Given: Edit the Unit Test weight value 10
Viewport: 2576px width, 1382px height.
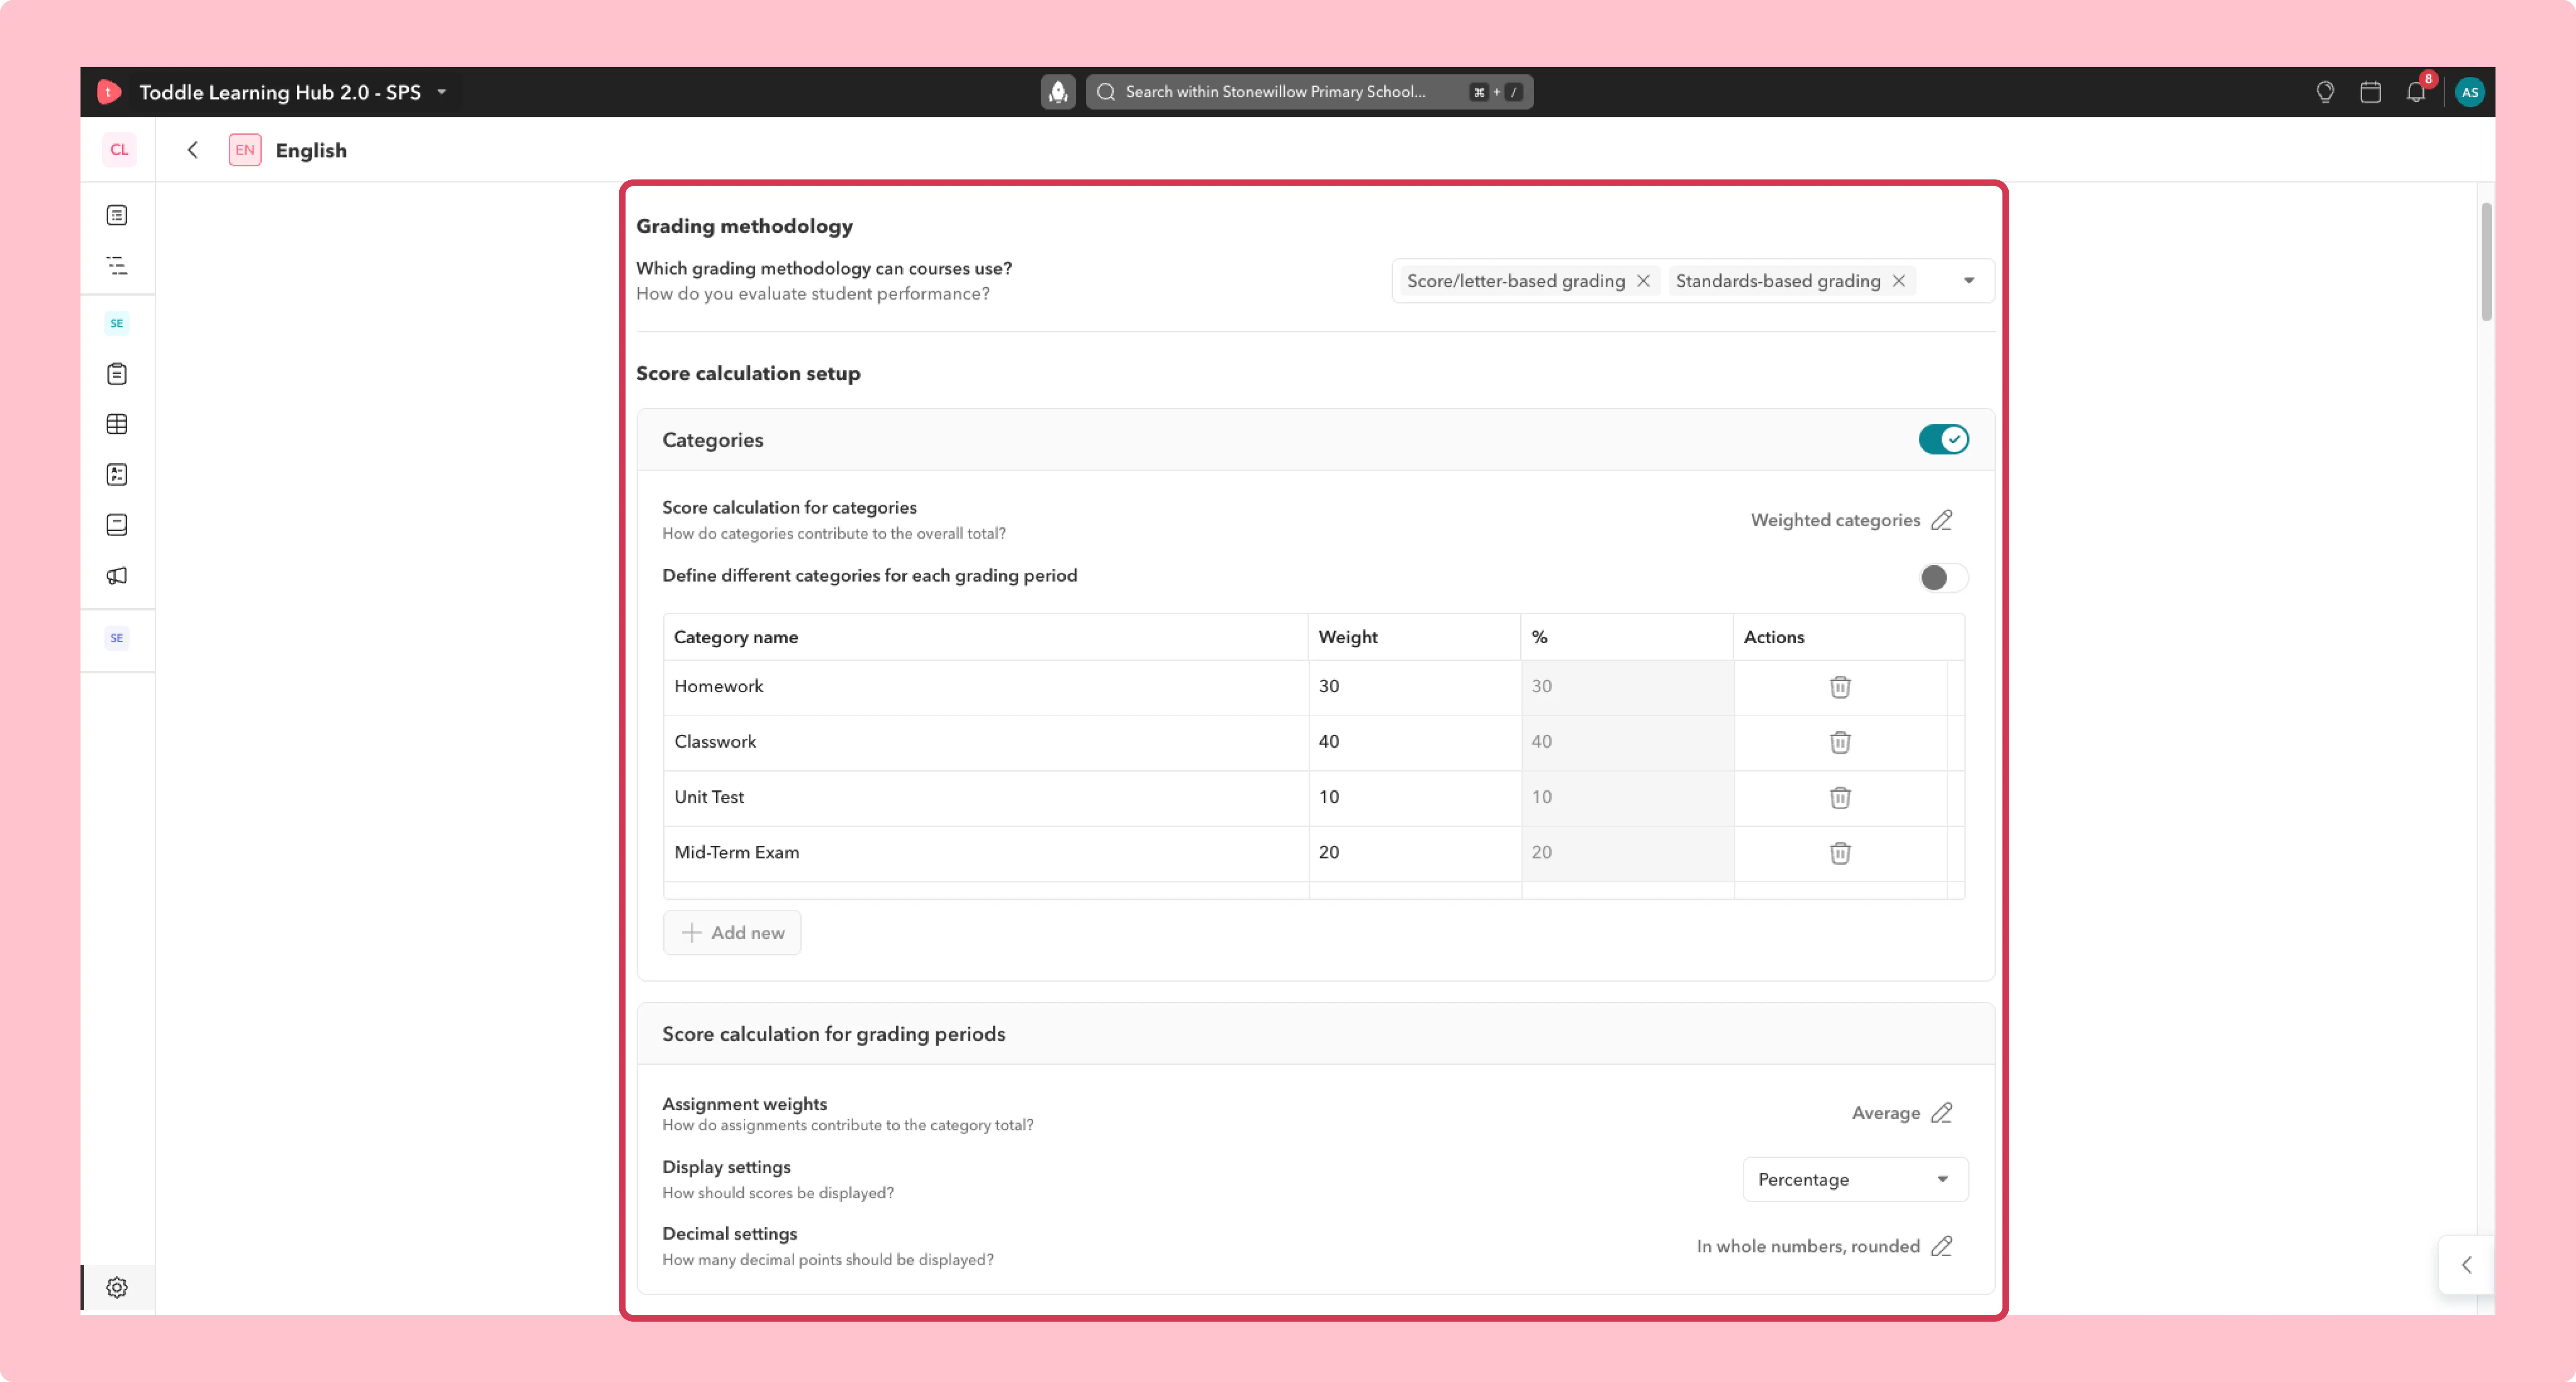Looking at the screenshot, I should pos(1414,797).
